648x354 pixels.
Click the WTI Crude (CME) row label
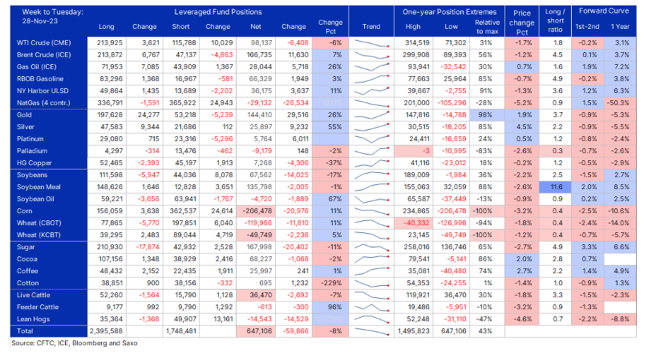(43, 43)
